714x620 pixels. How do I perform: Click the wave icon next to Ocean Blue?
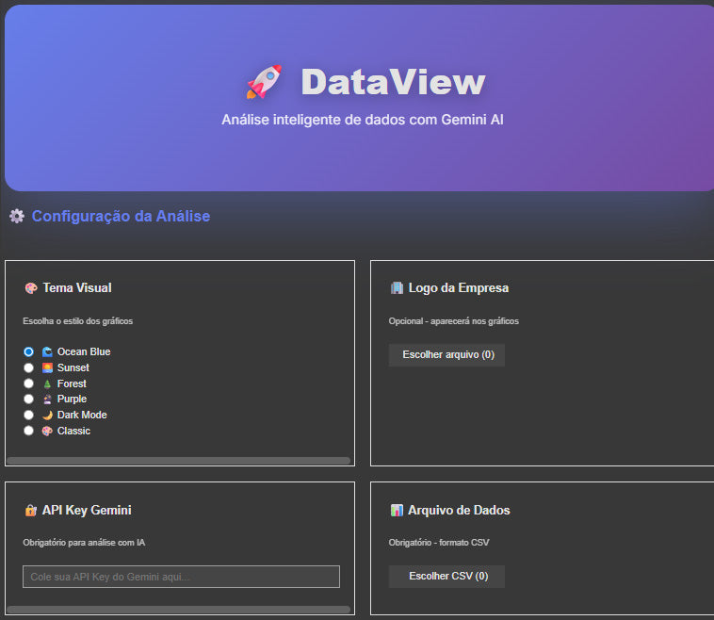point(47,352)
